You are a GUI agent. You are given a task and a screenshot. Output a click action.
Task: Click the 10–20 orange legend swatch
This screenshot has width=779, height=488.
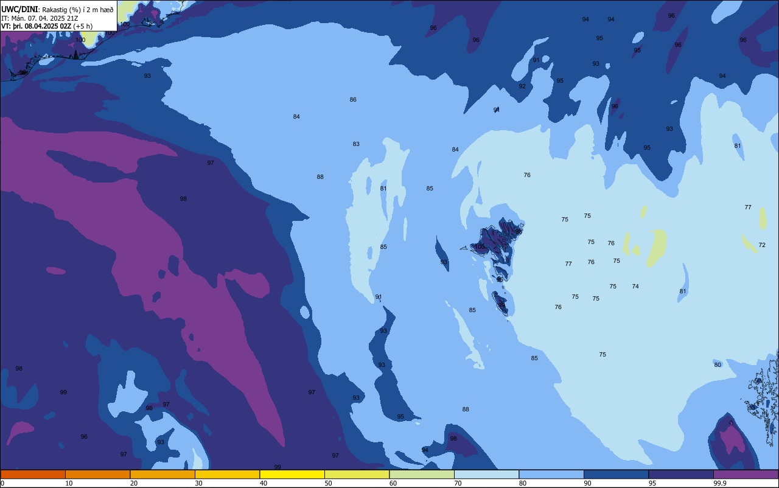97,474
